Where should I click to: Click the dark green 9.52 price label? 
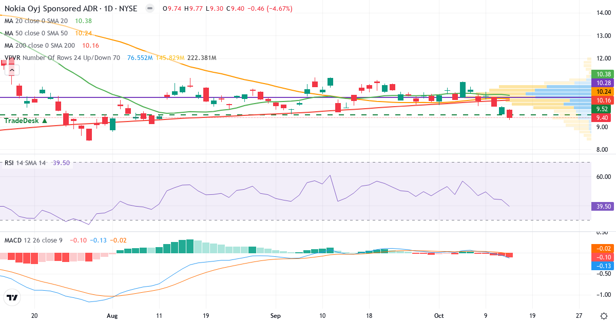click(x=602, y=109)
